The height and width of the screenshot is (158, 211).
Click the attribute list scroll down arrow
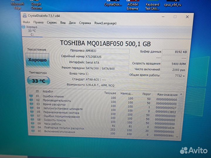click(x=177, y=137)
